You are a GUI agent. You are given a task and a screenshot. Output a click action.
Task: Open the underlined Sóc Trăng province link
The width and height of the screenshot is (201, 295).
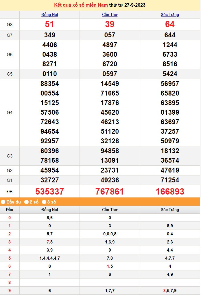pyautogui.click(x=170, y=15)
